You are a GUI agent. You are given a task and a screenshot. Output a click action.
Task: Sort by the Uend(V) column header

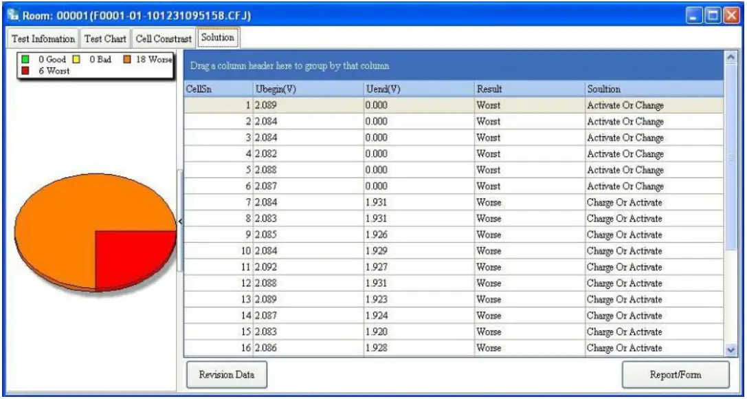(x=419, y=89)
